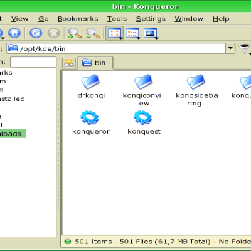
Task: Reload the current location
Action: (x=36, y=33)
